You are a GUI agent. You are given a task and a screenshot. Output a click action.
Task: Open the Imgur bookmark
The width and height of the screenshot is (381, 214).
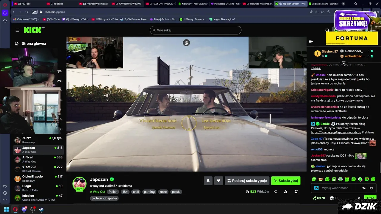click(222, 19)
